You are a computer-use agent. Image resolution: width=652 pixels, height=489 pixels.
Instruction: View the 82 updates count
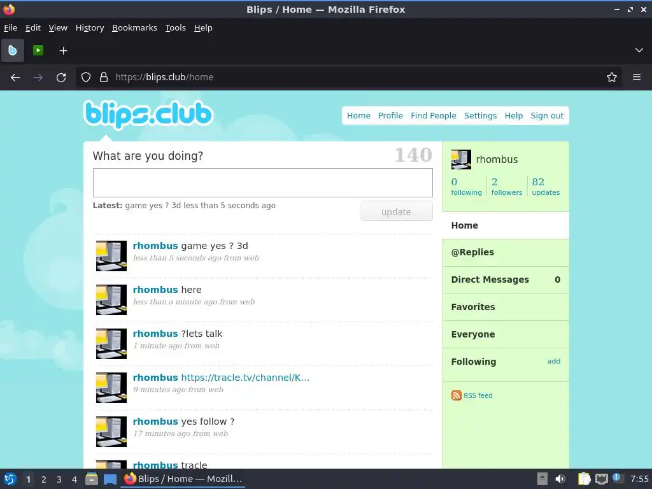(546, 187)
